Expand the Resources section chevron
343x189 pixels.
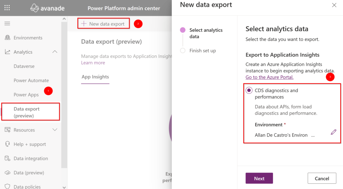tap(55, 130)
